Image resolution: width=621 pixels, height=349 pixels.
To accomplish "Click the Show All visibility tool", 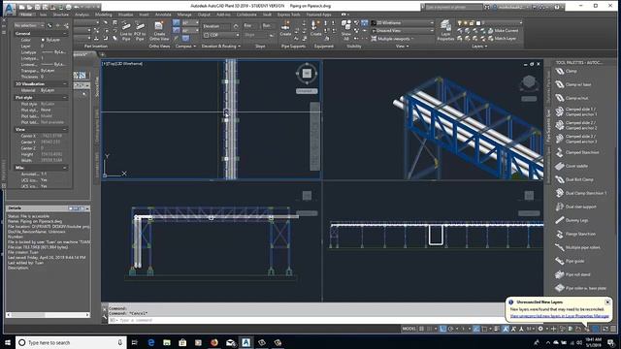I will (346, 31).
